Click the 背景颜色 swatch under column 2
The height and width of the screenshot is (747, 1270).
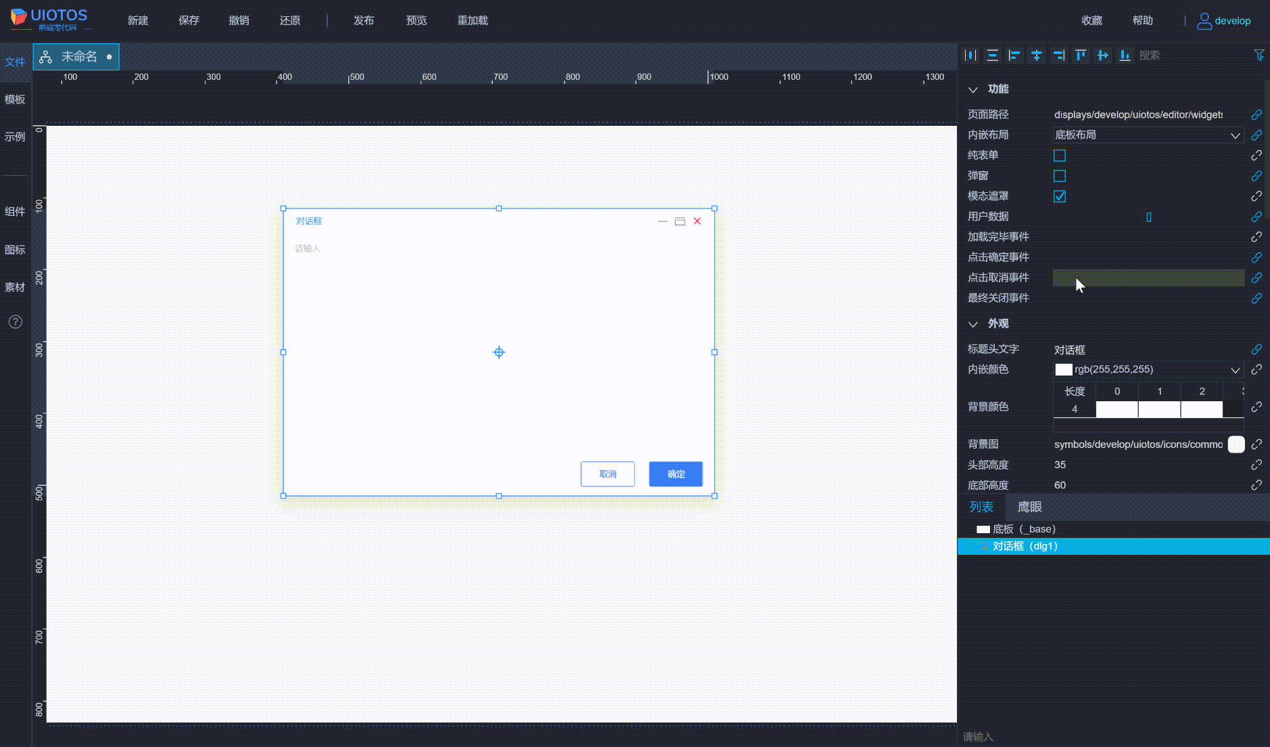click(1202, 409)
